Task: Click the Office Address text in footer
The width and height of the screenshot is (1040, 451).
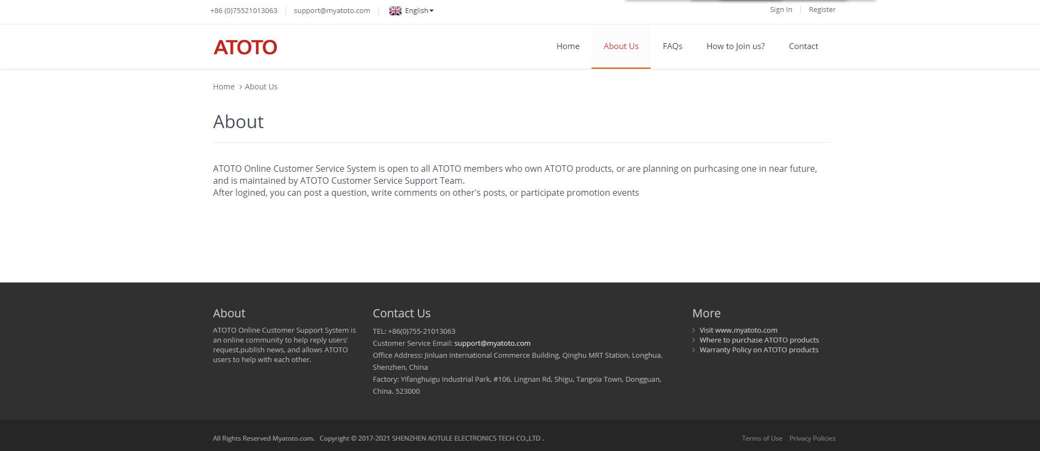Action: tap(517, 361)
